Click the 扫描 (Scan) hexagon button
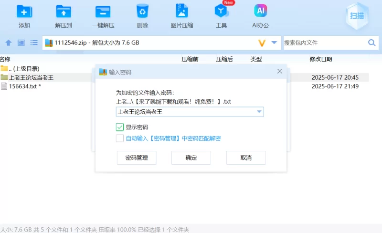The image size is (382, 233). pos(357,16)
